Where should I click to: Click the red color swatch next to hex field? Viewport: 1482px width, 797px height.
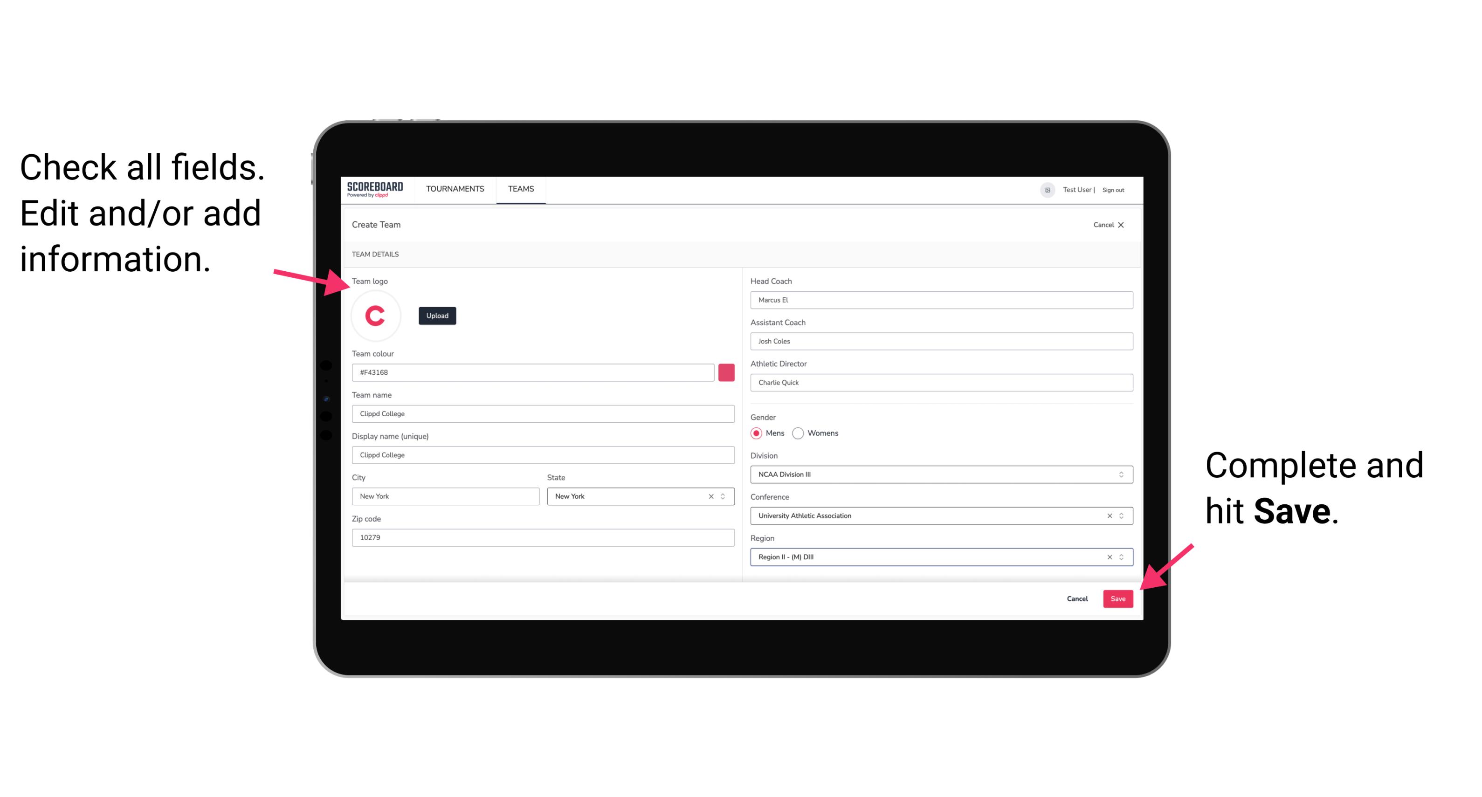728,372
